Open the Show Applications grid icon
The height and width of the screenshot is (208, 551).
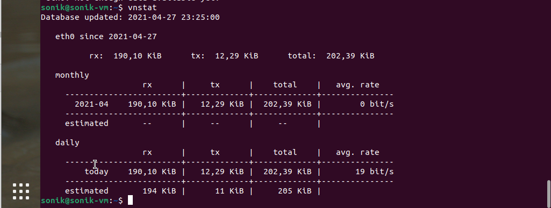pos(21,191)
